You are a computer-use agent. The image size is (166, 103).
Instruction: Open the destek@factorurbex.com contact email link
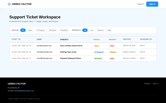tap(24, 91)
